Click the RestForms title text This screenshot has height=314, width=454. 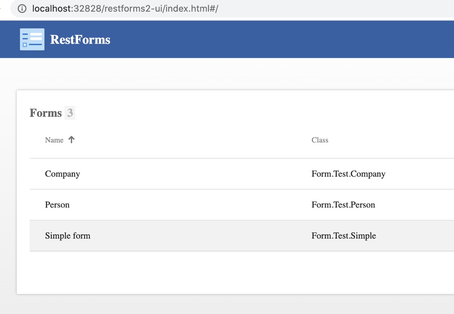[x=80, y=39]
